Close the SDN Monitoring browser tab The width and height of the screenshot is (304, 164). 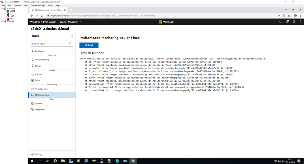65,10
